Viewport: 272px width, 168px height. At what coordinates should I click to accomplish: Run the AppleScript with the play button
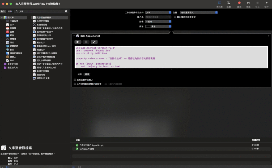[78, 42]
